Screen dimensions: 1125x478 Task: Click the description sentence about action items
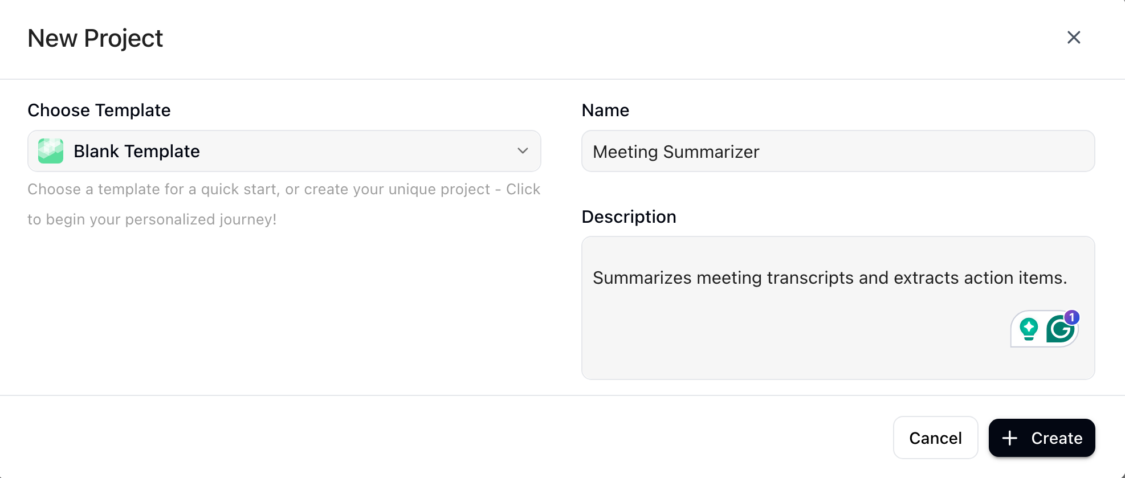coord(829,278)
